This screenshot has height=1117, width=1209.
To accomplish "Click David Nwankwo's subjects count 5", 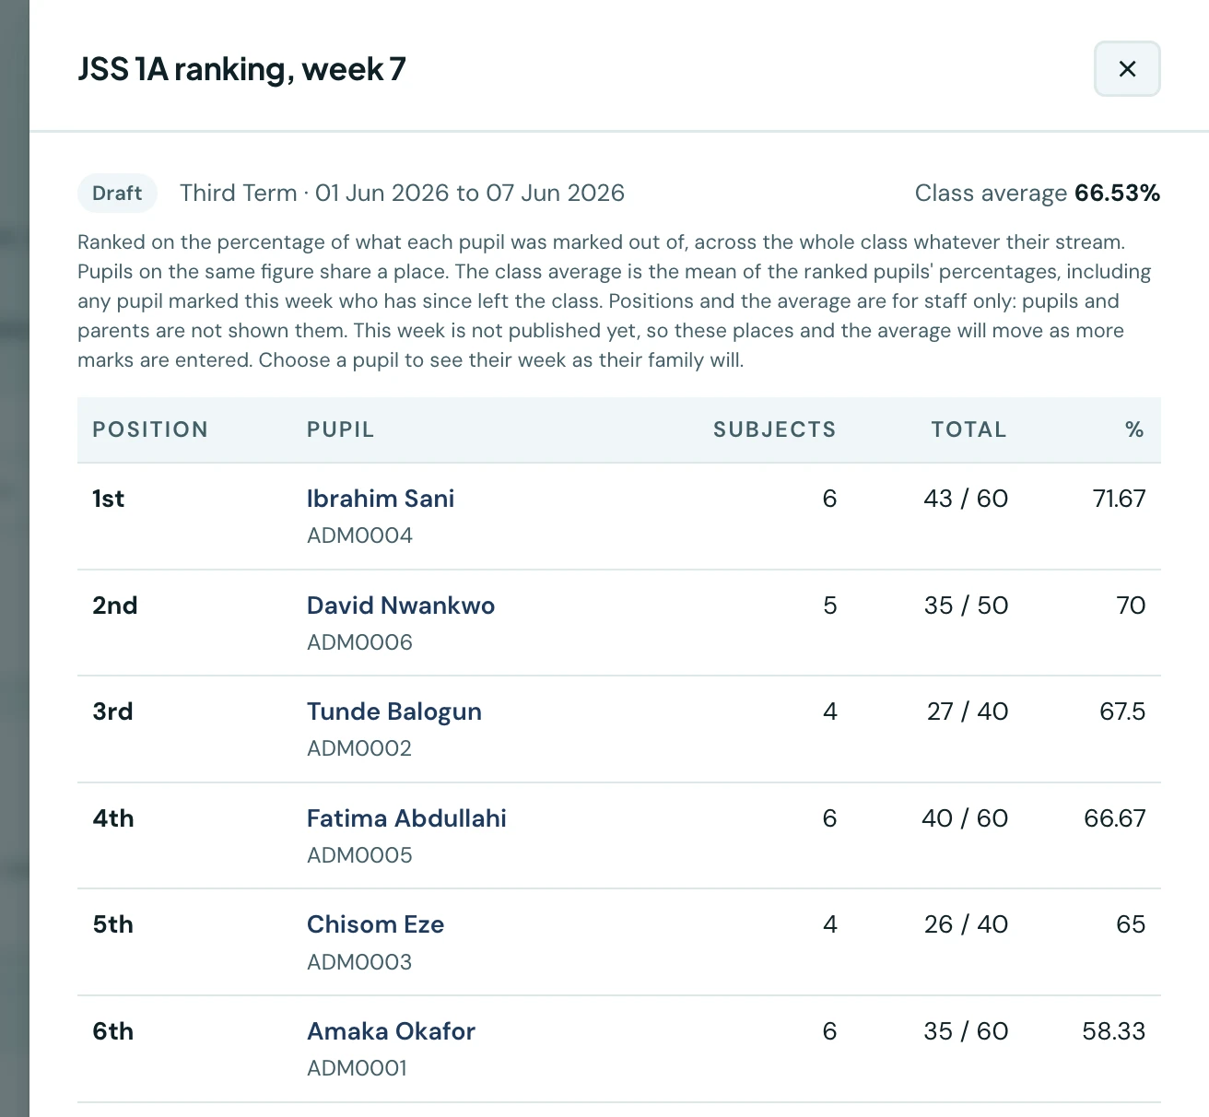I will click(829, 606).
